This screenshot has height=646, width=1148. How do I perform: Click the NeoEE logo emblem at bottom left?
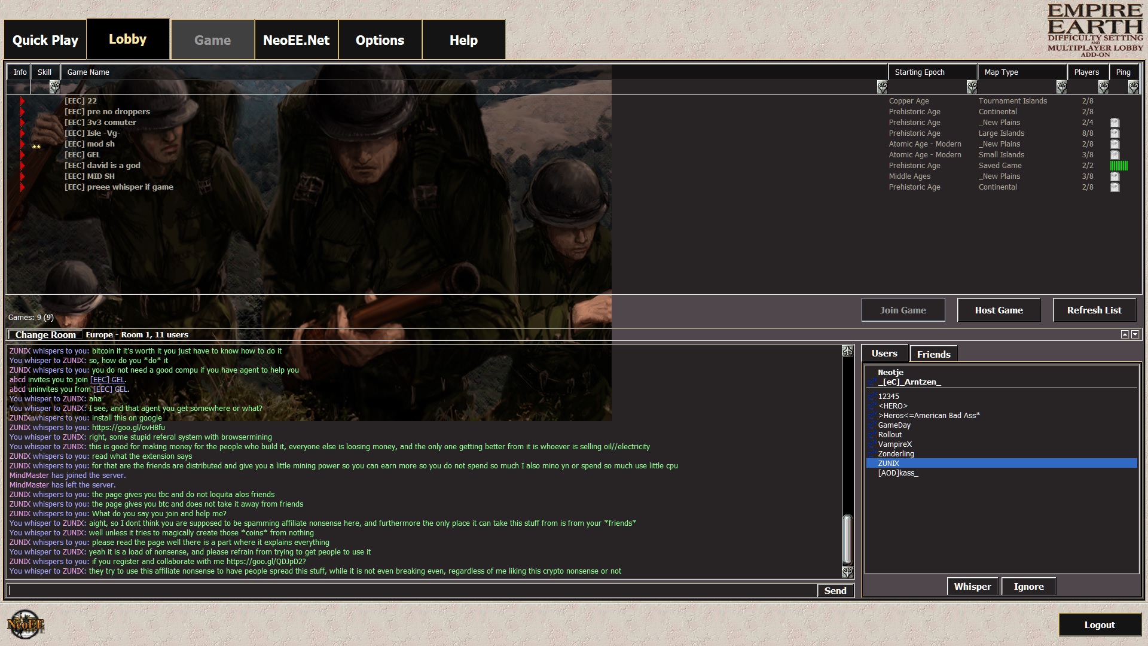click(x=25, y=624)
